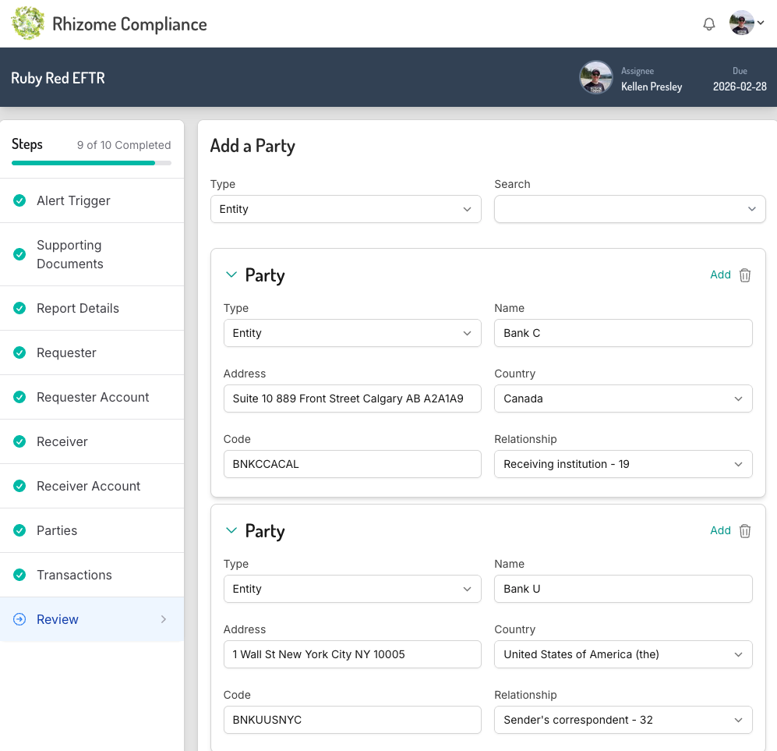Screen dimensions: 777x751
Task: Open Country dropdown showing Canada
Action: tap(623, 399)
